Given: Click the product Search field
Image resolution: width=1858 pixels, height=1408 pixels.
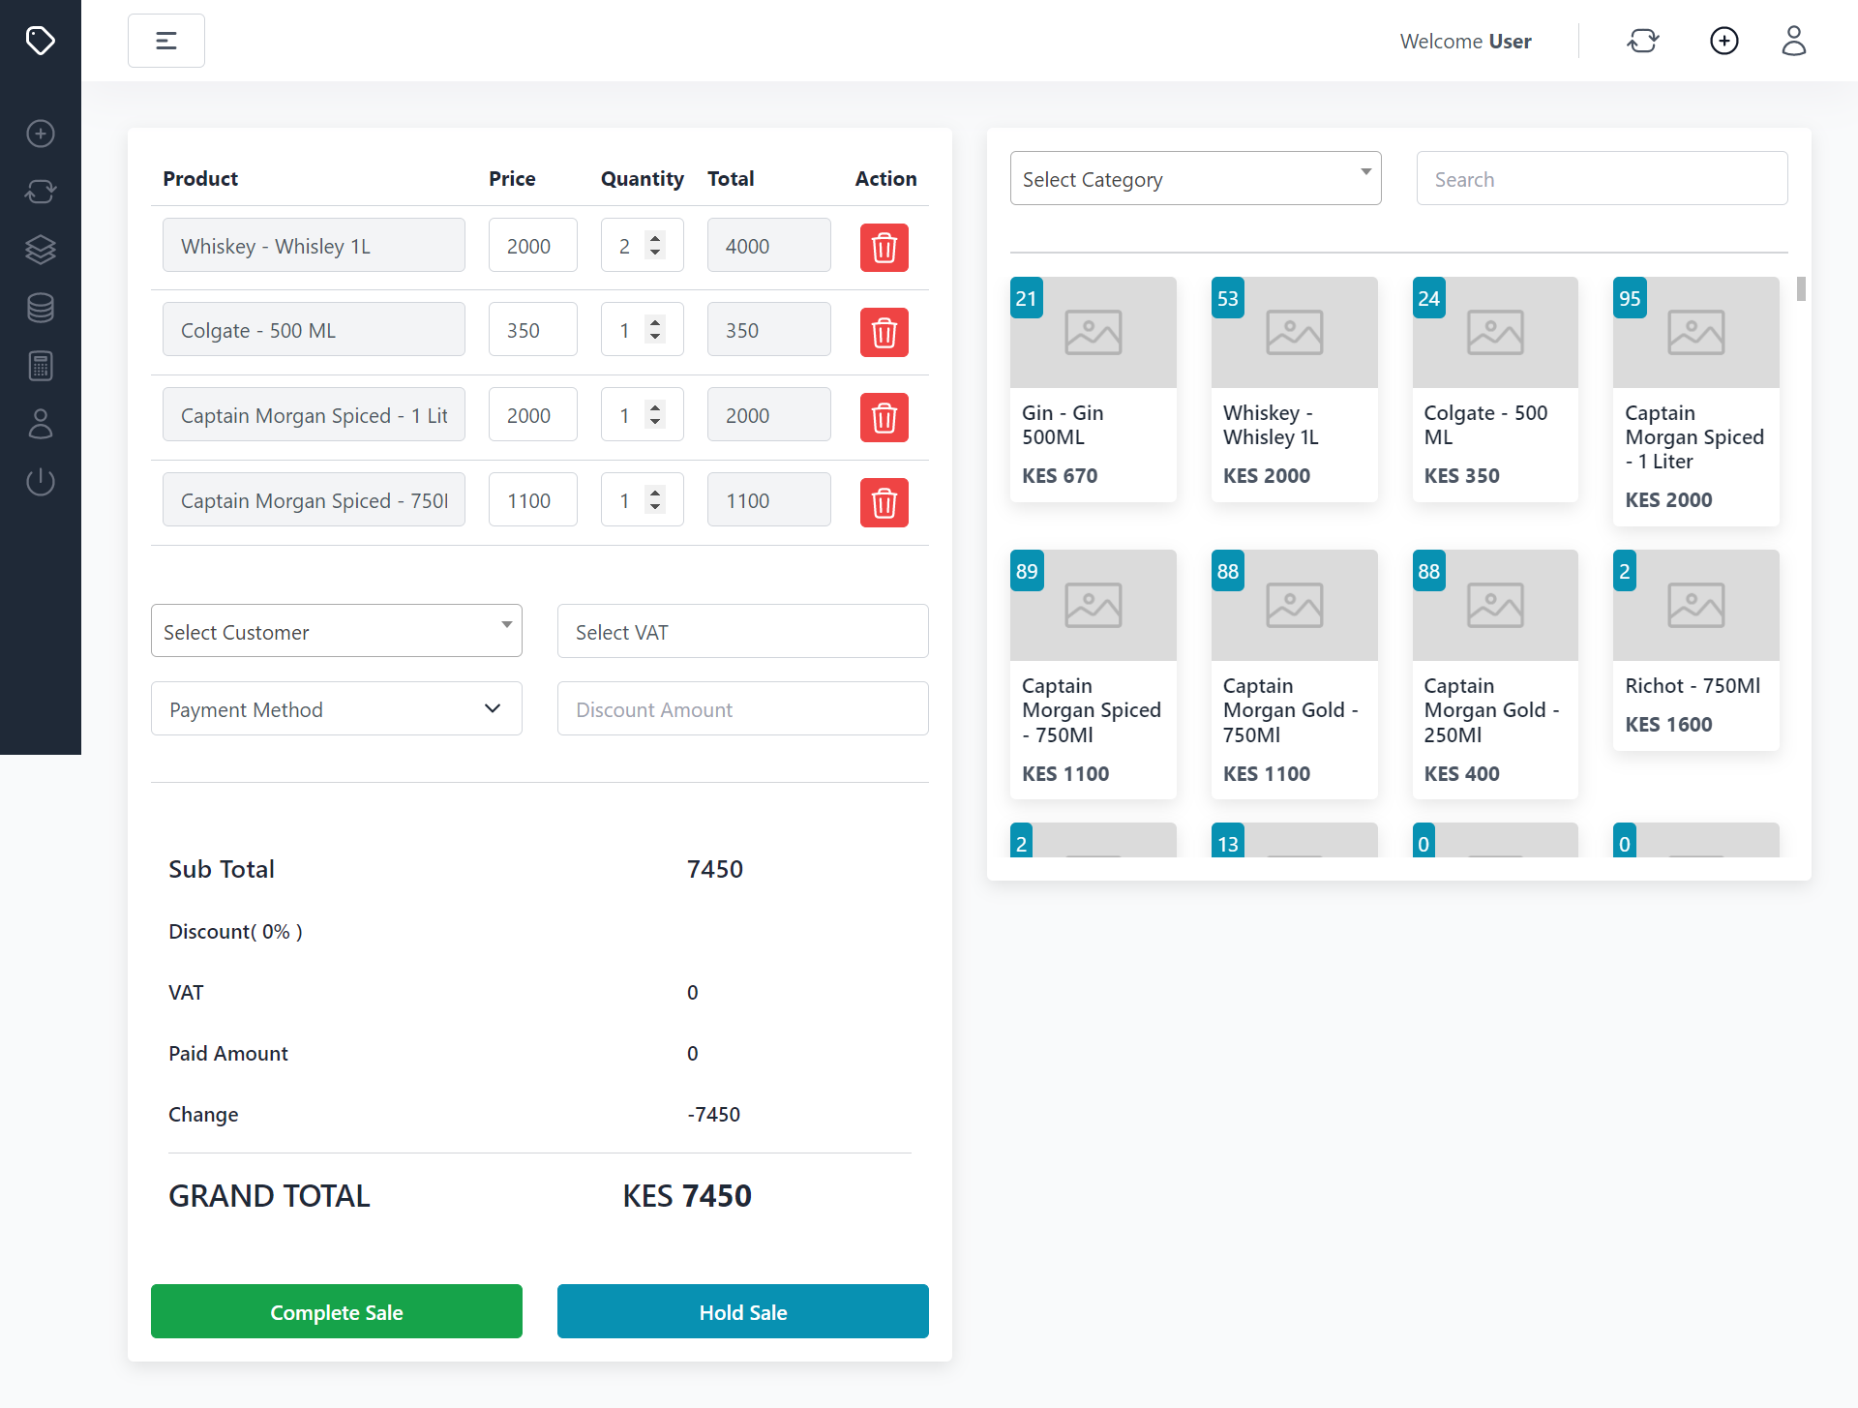Looking at the screenshot, I should [x=1602, y=178].
